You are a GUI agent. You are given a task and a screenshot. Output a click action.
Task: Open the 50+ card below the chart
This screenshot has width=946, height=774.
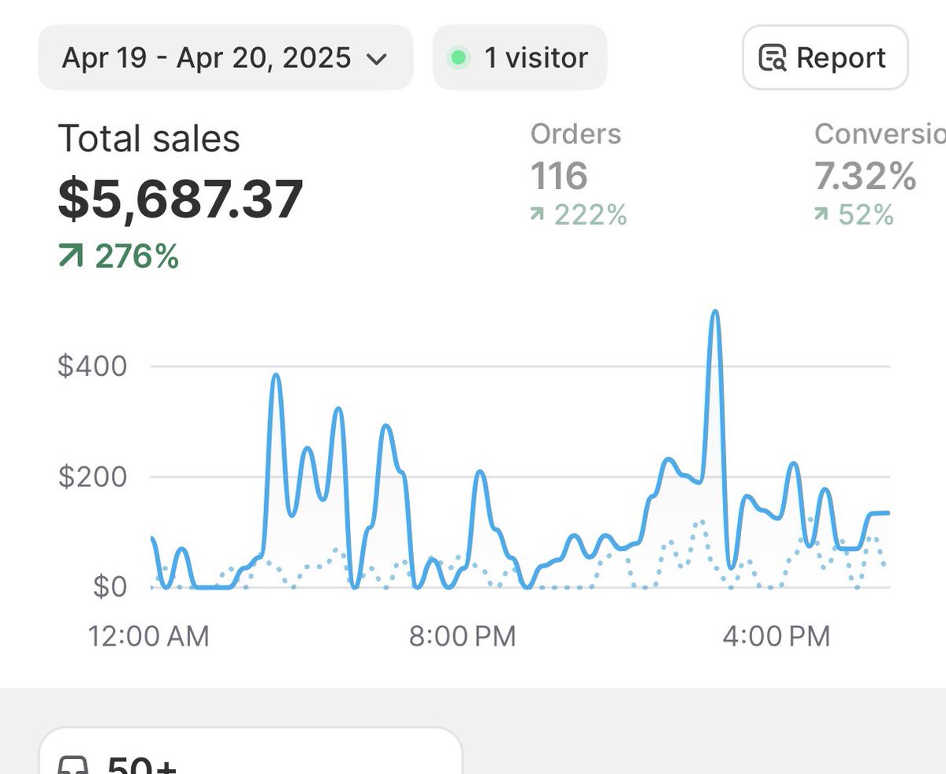tap(250, 750)
